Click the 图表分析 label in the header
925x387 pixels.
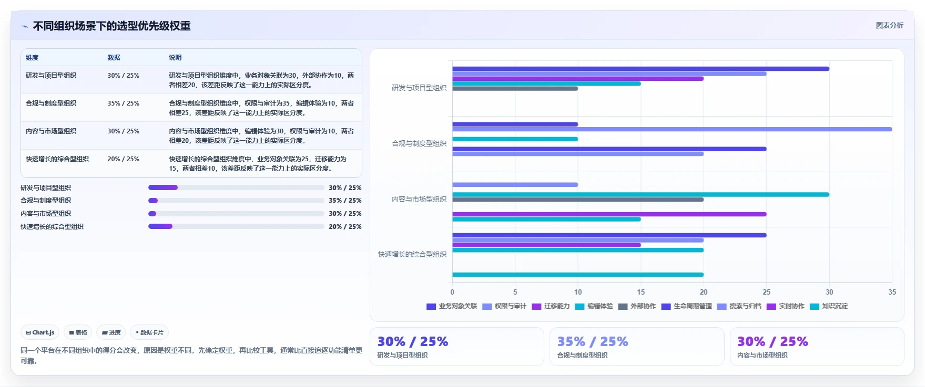coord(889,25)
